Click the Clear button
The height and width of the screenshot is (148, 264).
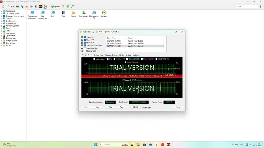coord(111,107)
